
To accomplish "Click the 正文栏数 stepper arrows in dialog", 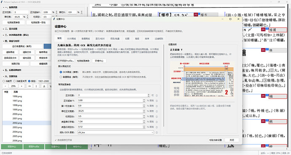I will pyautogui.click(x=148, y=95).
